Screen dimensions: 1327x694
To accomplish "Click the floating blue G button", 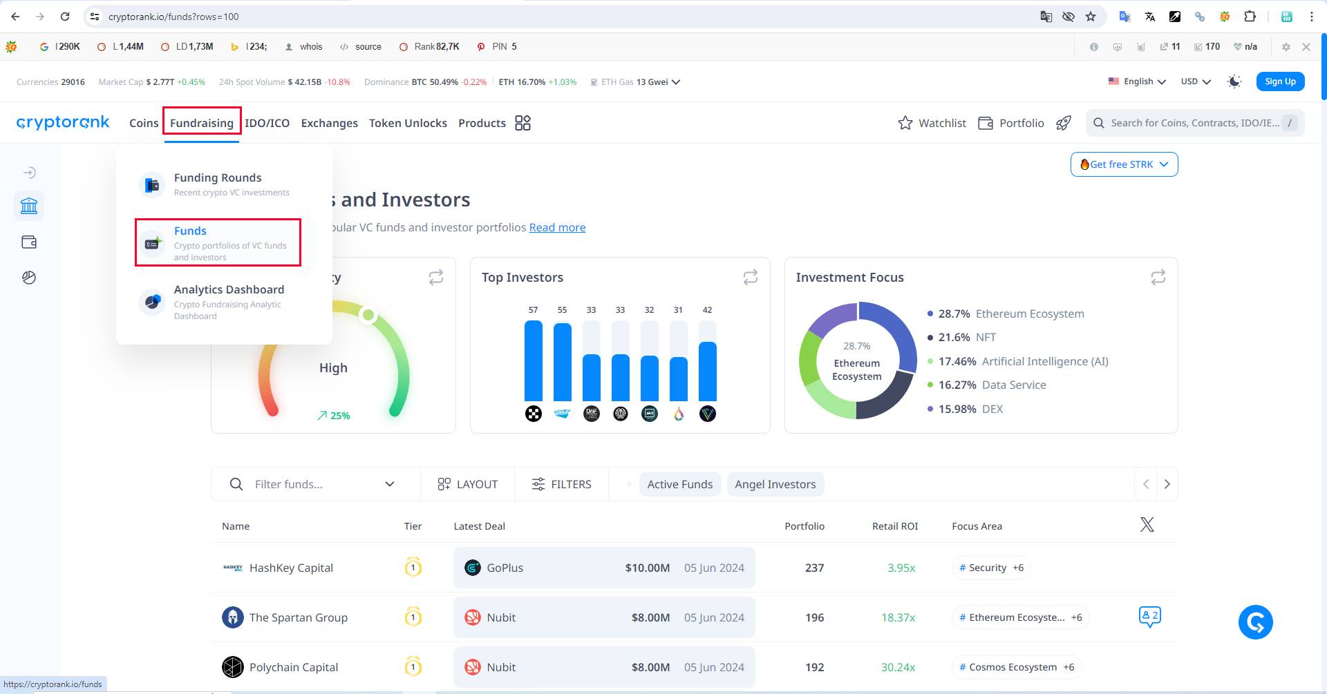I will coord(1256,622).
